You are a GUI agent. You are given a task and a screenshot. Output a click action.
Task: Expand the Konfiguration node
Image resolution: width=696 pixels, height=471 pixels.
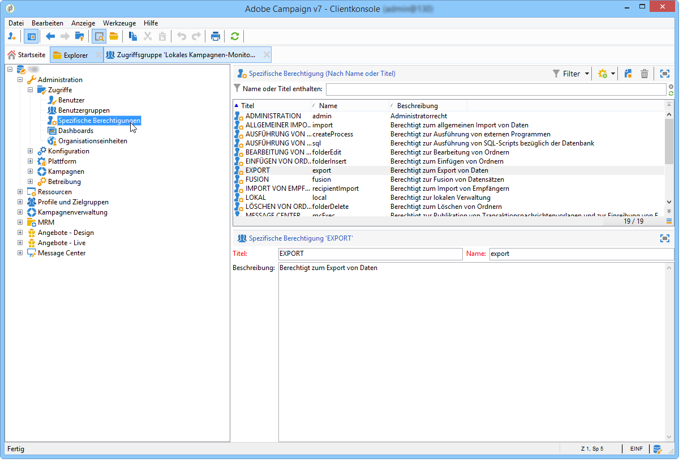pos(31,151)
